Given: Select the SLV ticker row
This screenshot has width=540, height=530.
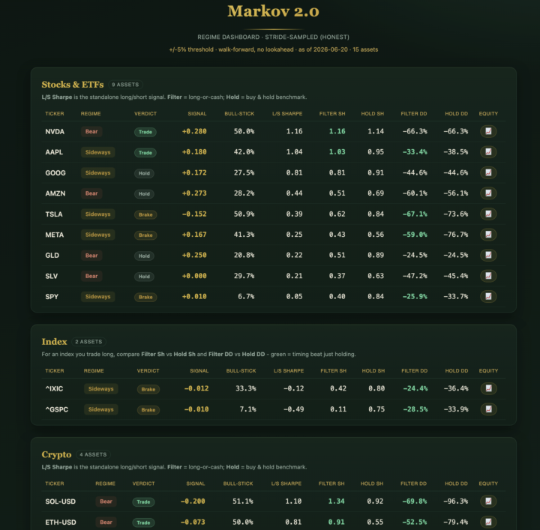Looking at the screenshot, I should [x=274, y=276].
